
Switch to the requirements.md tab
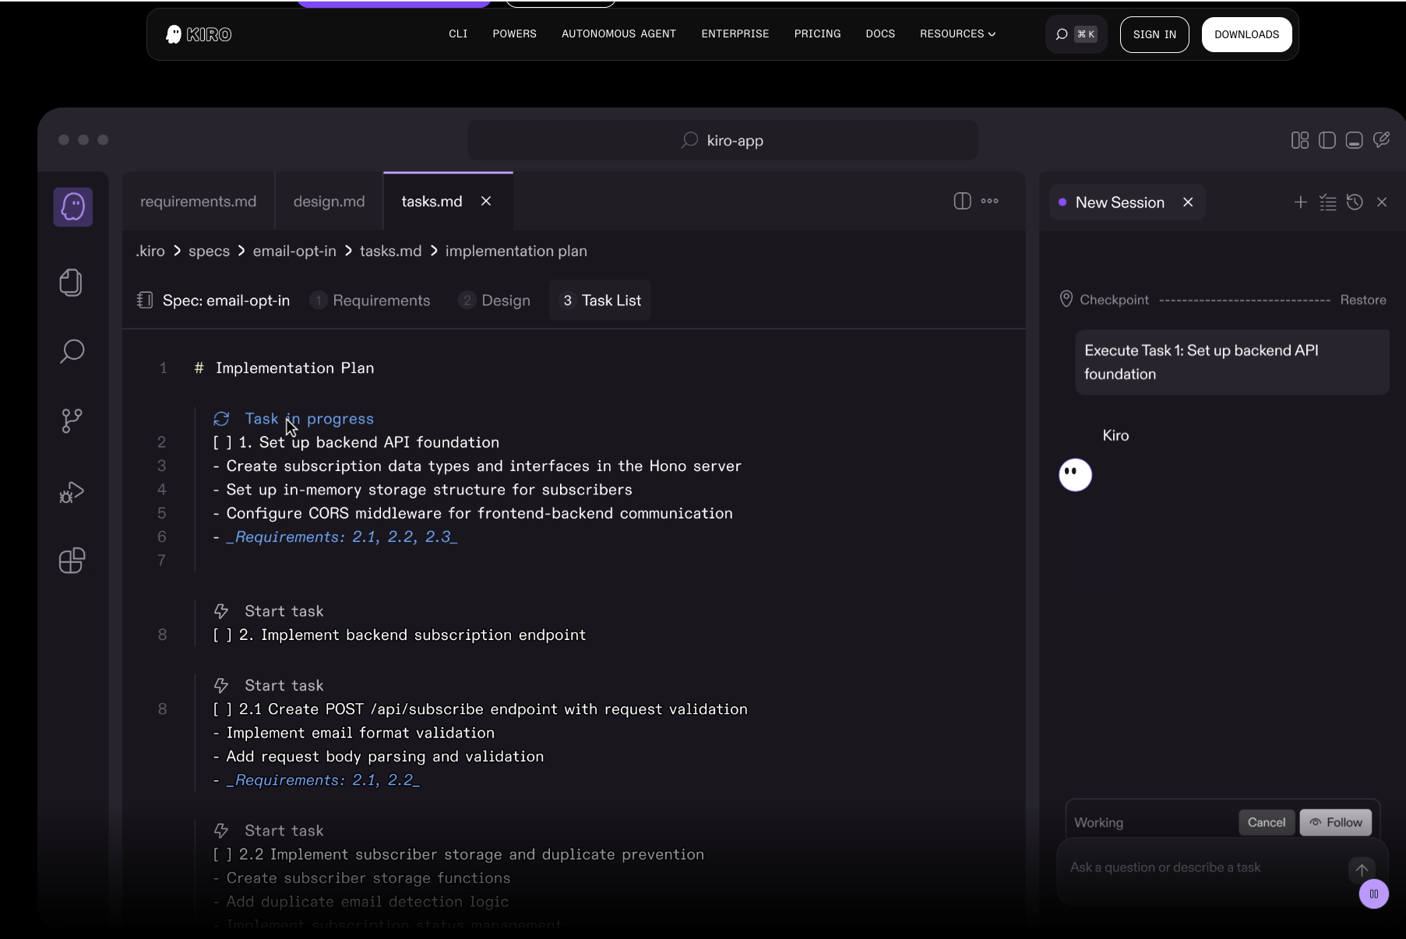198,202
